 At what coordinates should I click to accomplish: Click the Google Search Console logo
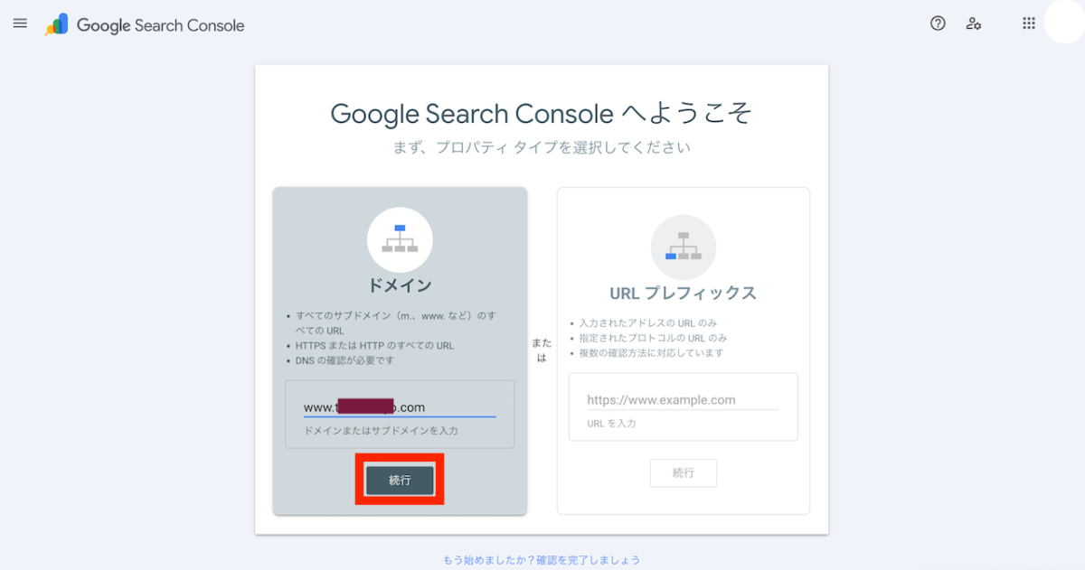(x=145, y=25)
